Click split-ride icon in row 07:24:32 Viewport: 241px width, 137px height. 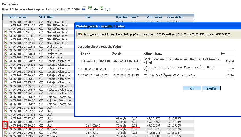coord(6,71)
